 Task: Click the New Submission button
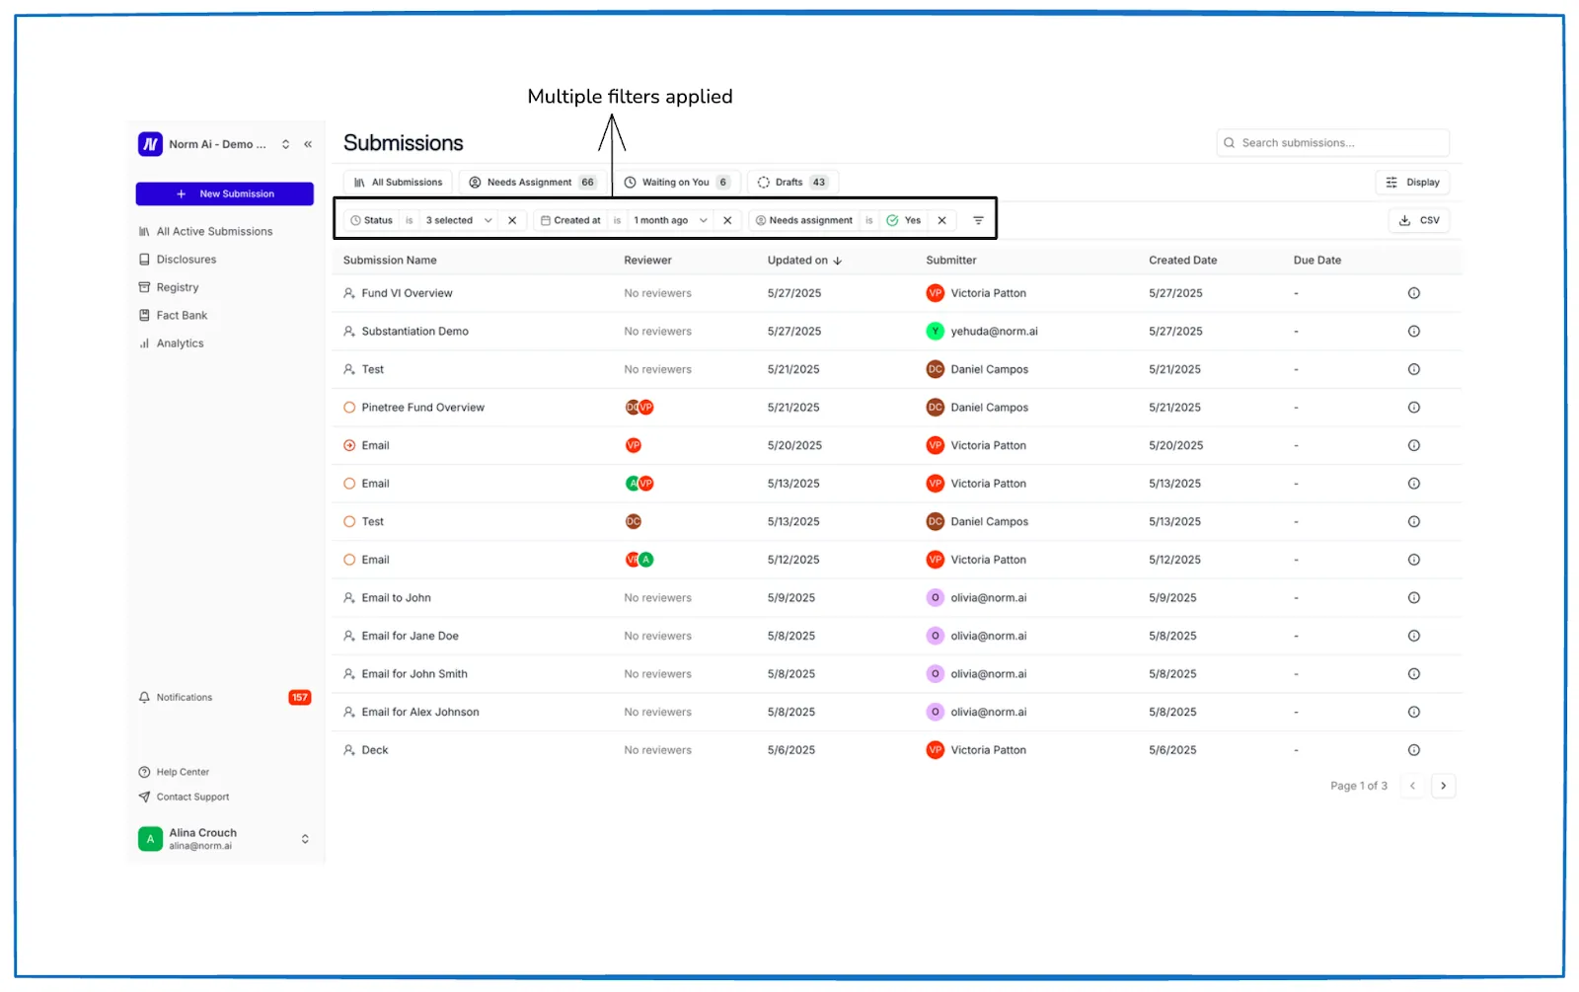click(225, 193)
